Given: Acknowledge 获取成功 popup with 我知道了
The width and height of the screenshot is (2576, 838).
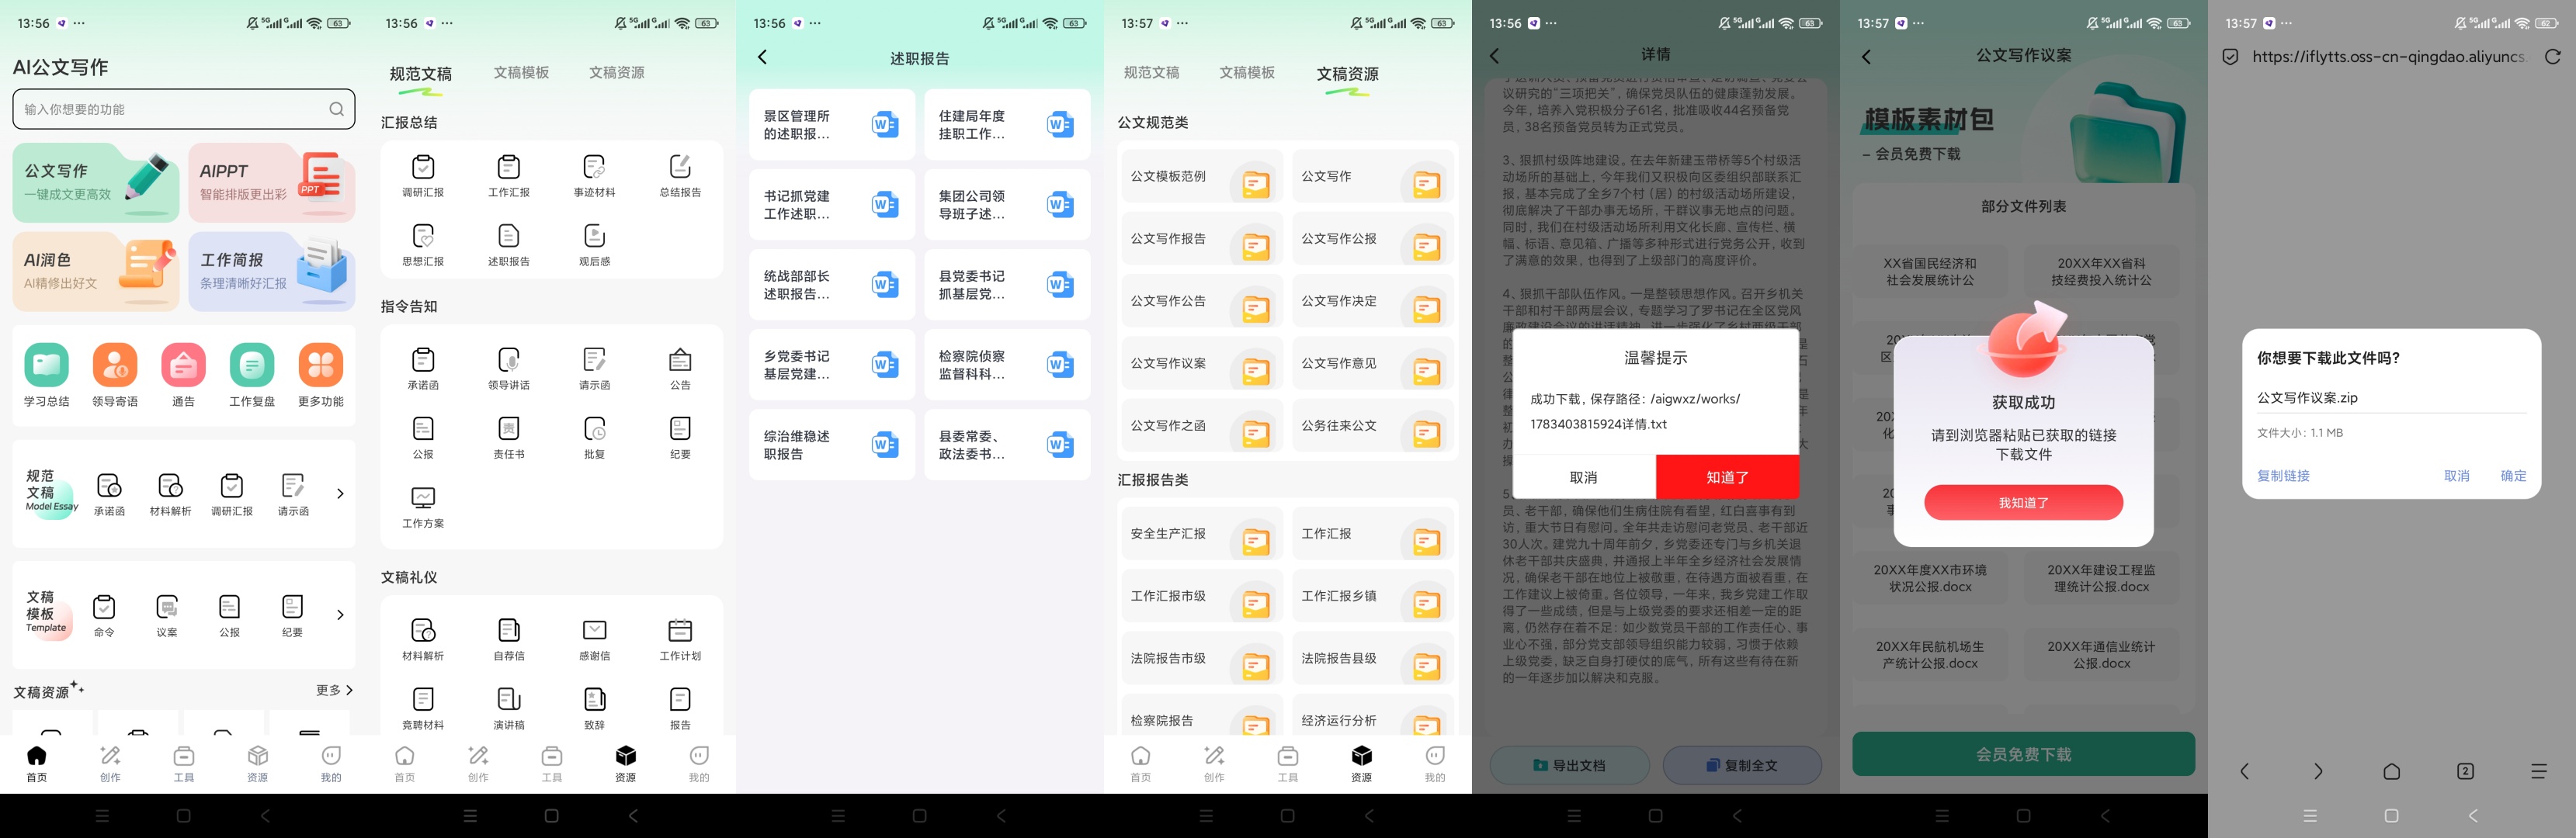Looking at the screenshot, I should pos(2023,502).
